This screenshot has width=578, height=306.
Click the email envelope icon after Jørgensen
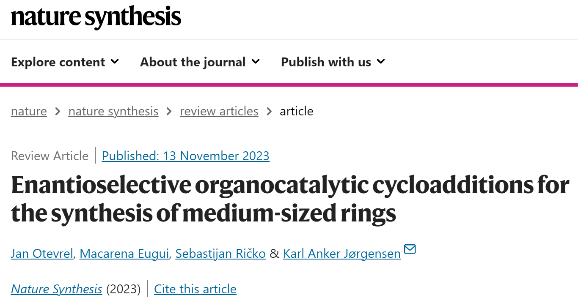pyautogui.click(x=410, y=249)
